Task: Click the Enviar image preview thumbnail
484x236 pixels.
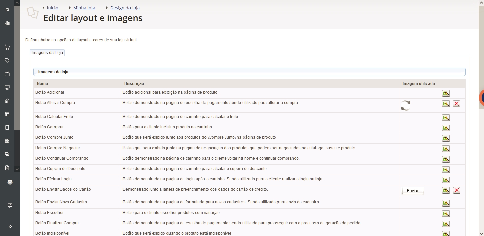Action: [x=413, y=191]
